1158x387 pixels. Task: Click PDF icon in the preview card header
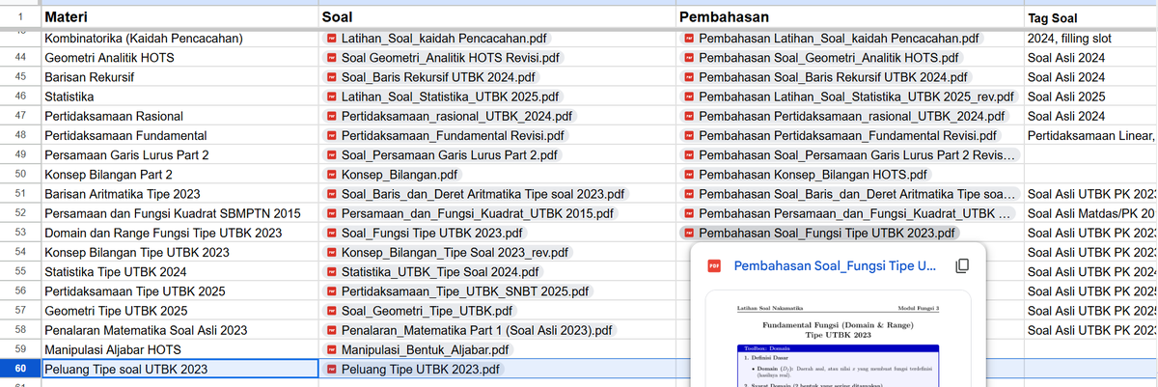(x=715, y=265)
